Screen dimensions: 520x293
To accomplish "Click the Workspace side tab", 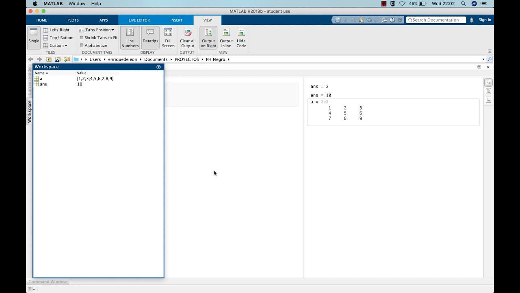I will (x=29, y=112).
